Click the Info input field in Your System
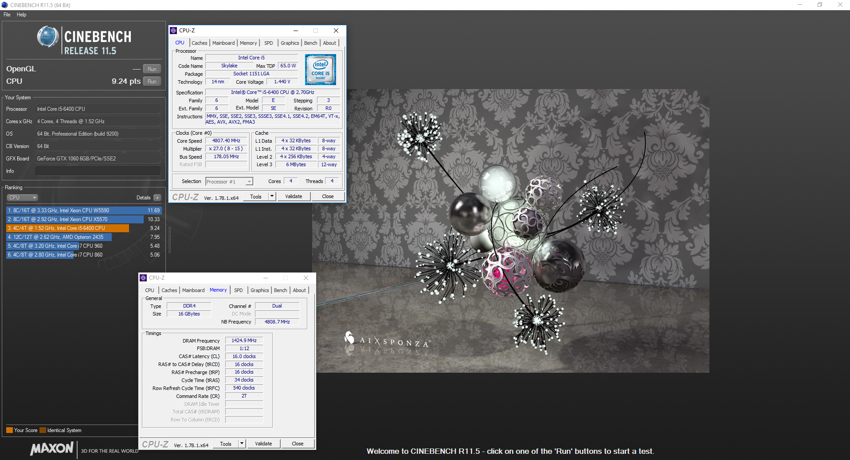Viewport: 850px width, 460px height. tap(98, 171)
